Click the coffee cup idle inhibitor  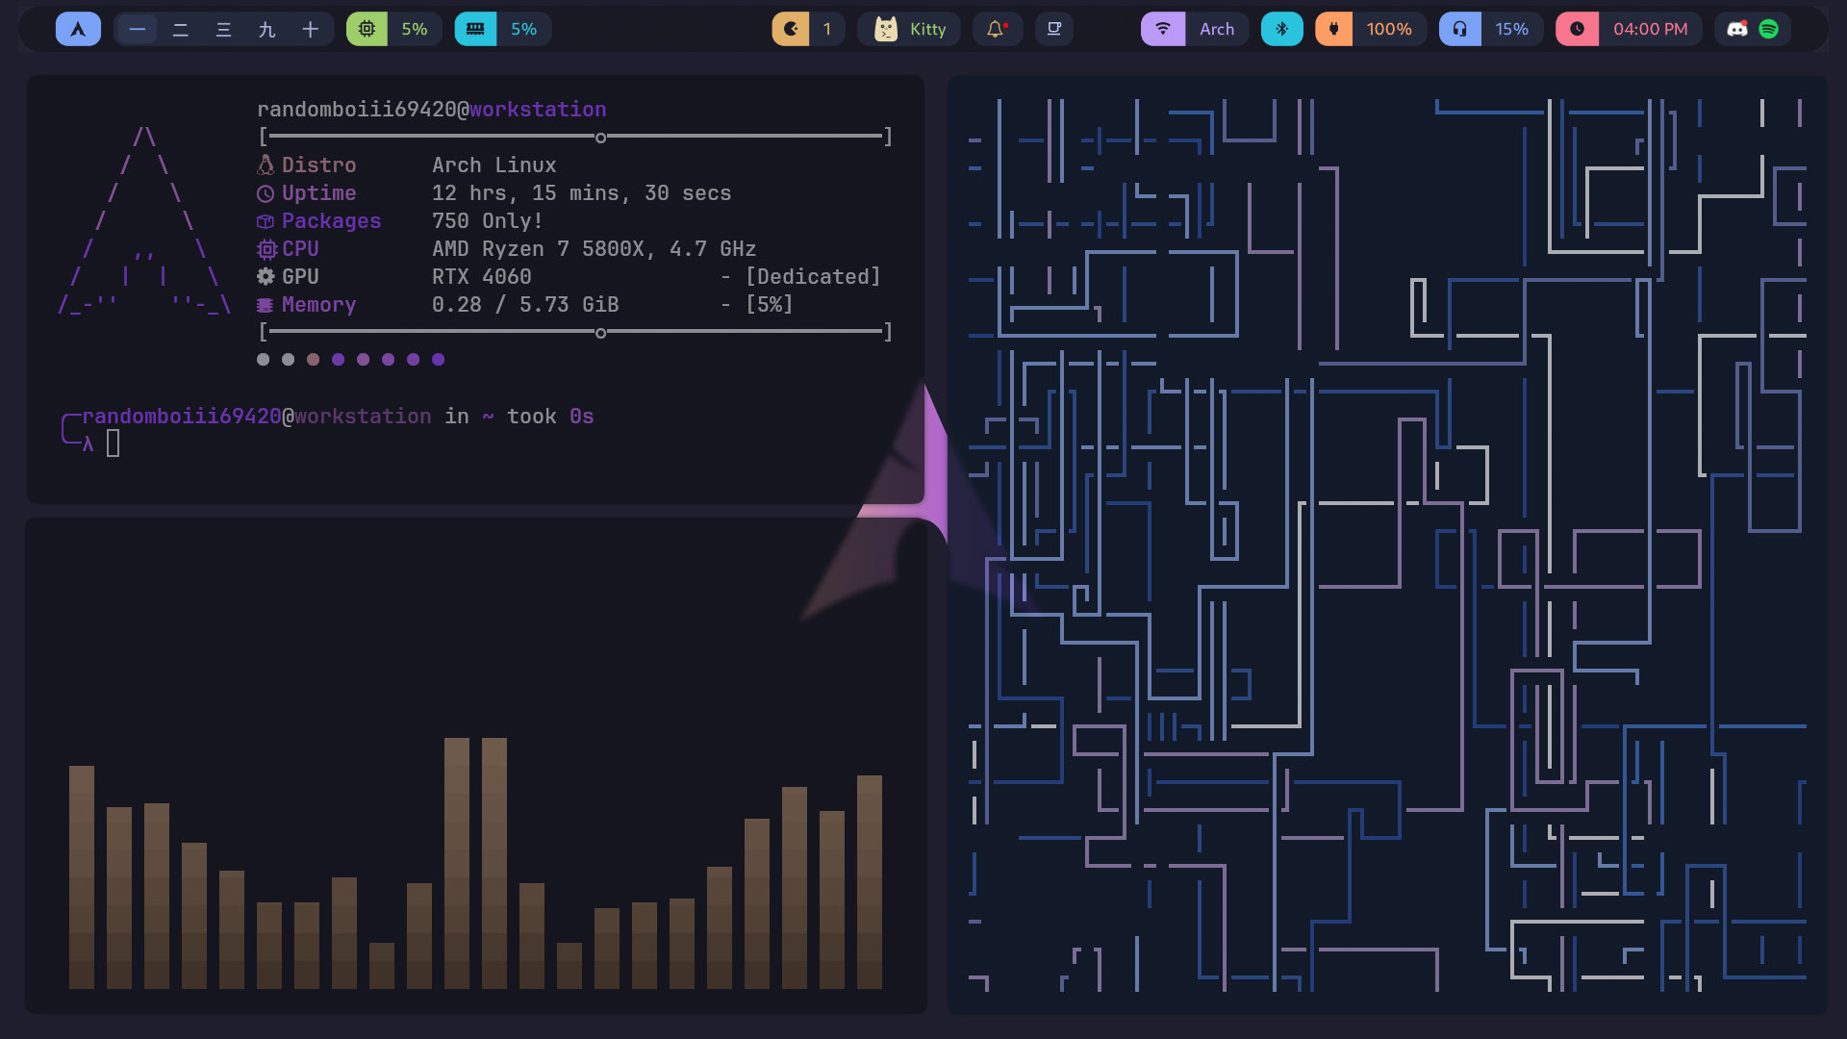tap(1054, 29)
